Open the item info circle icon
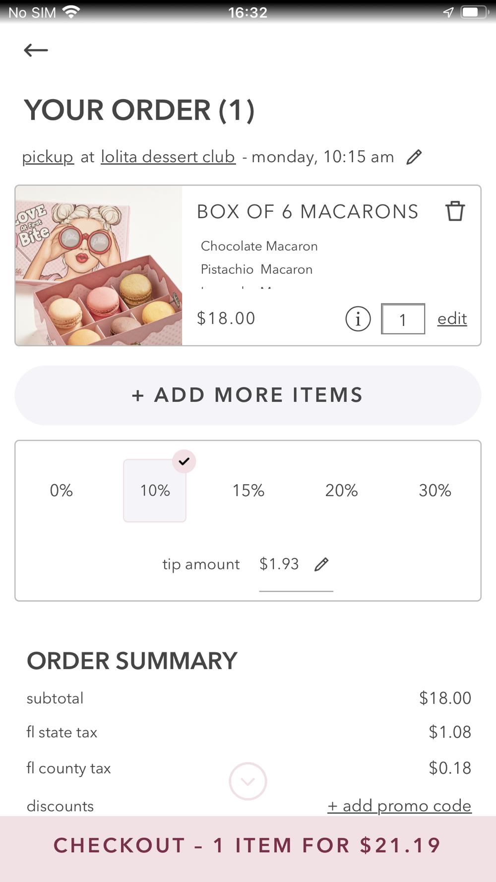The width and height of the screenshot is (496, 882). tap(358, 318)
